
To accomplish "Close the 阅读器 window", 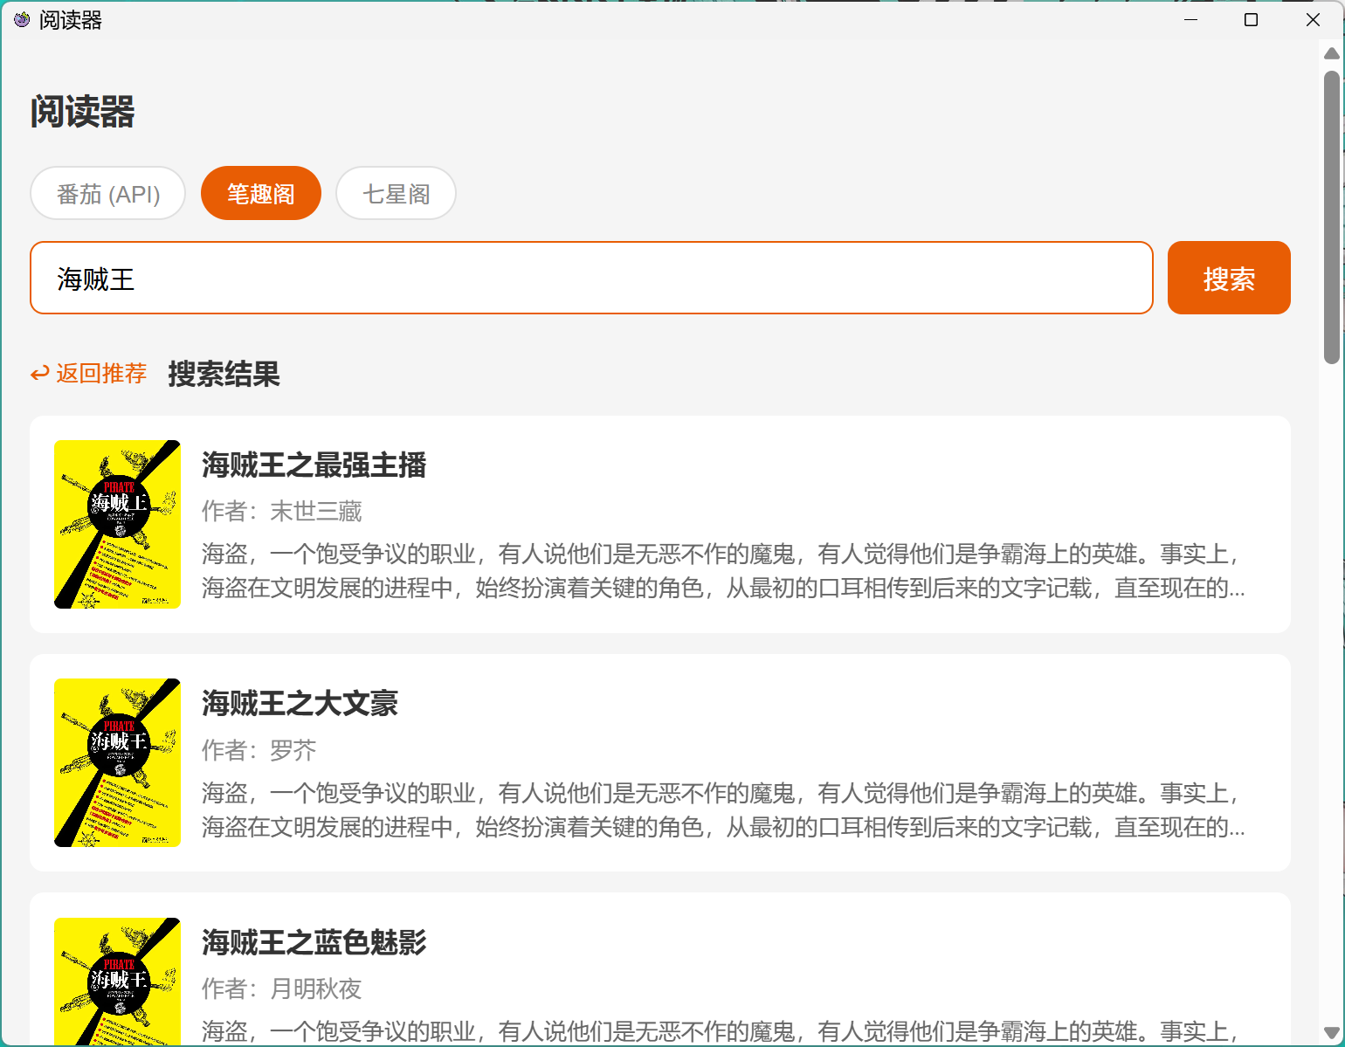I will [x=1313, y=19].
